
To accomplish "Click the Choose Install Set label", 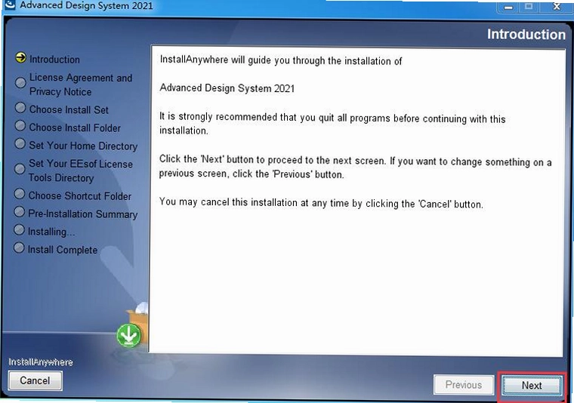I will coord(69,109).
